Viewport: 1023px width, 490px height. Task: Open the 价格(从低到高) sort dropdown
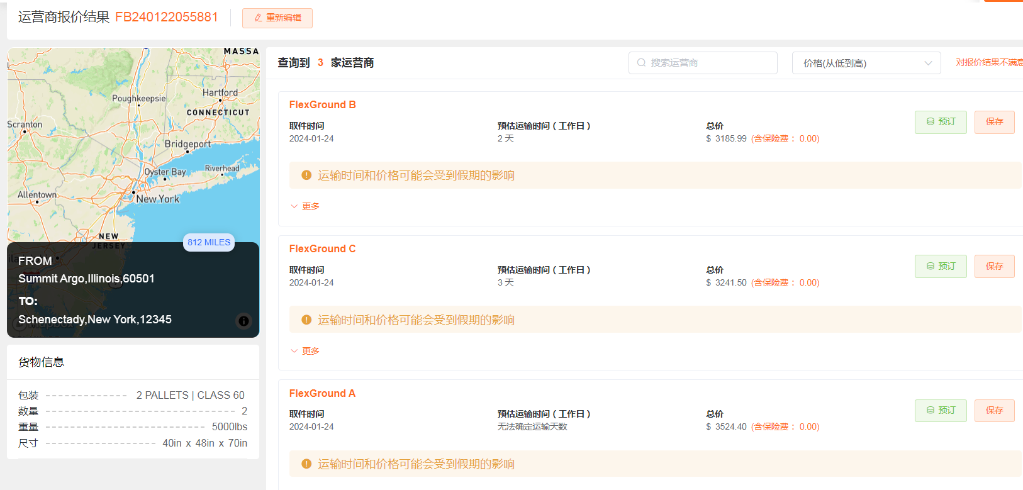tap(866, 63)
